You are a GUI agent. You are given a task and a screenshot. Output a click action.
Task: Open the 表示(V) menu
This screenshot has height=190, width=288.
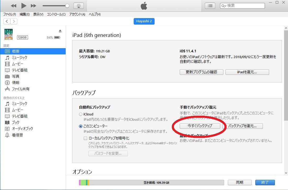38,14
